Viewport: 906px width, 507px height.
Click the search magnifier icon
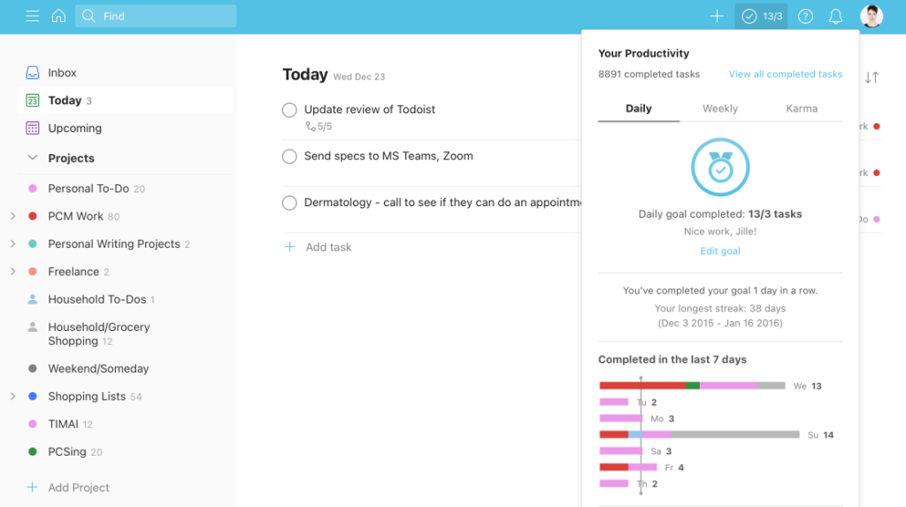[88, 16]
